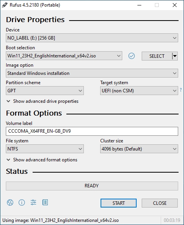
Task: Expand Show advanced drive properties
Action: pyautogui.click(x=43, y=101)
